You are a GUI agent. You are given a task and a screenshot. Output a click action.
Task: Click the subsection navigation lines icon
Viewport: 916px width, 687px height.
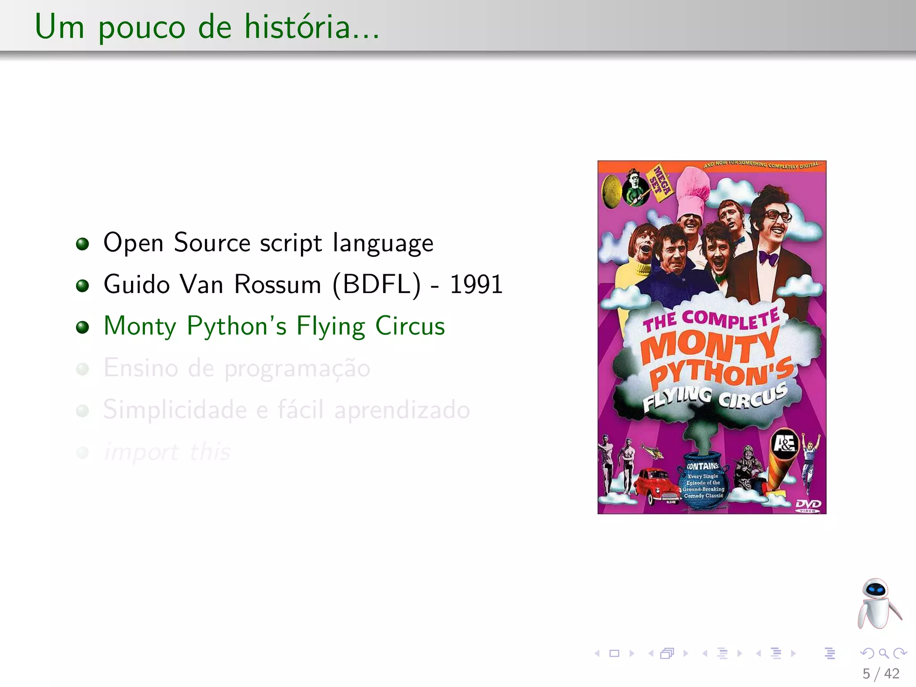(x=722, y=653)
